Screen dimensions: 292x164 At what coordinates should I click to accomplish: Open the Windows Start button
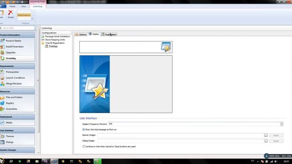(x=2, y=161)
